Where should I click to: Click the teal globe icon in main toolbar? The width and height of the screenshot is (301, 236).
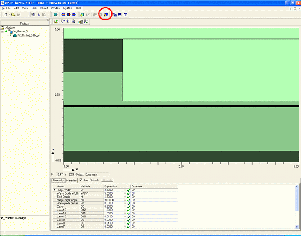pyautogui.click(x=56, y=14)
